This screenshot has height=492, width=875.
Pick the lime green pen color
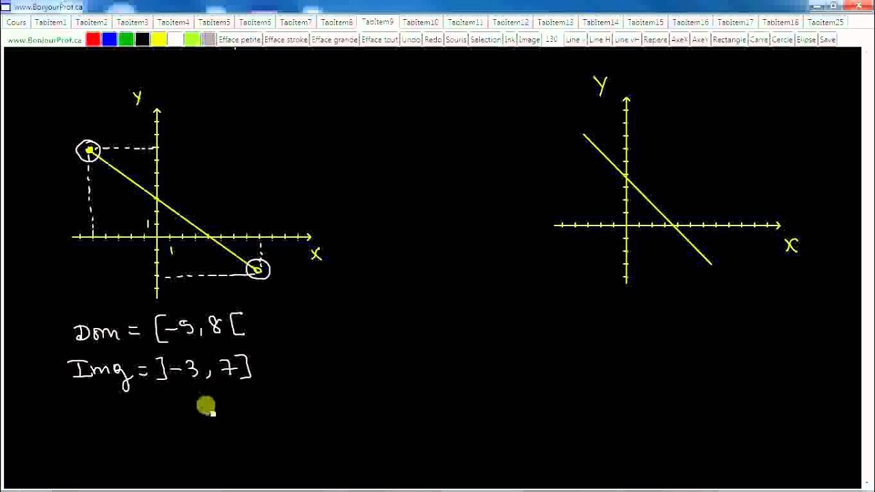191,39
